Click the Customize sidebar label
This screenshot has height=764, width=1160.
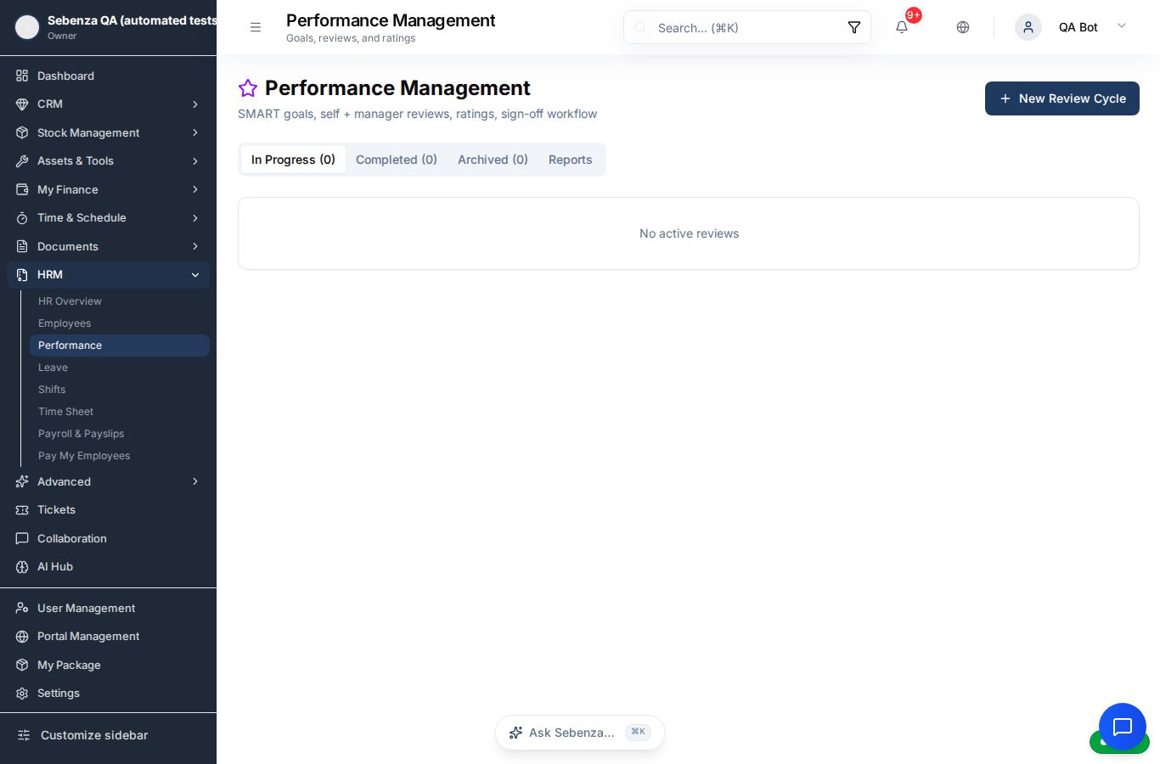(x=94, y=735)
